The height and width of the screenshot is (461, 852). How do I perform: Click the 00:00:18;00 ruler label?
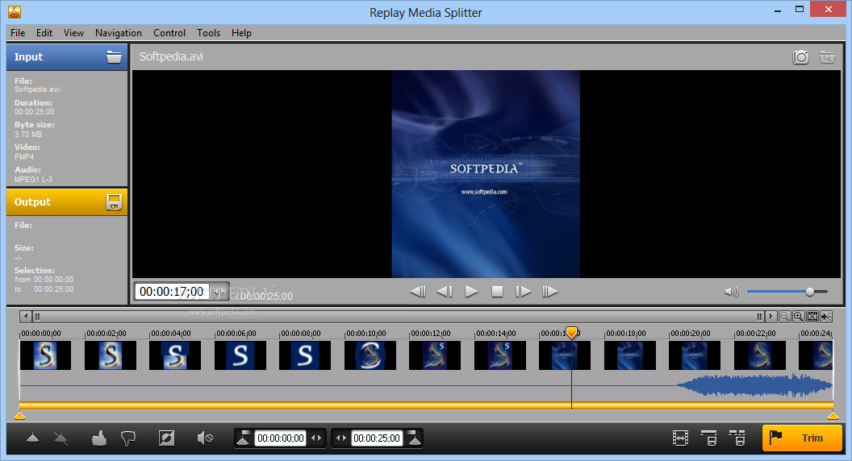click(x=625, y=334)
